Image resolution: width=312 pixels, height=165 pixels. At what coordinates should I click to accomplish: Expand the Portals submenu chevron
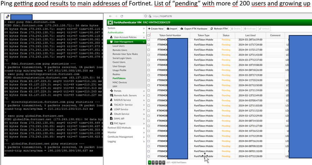click(x=144, y=91)
